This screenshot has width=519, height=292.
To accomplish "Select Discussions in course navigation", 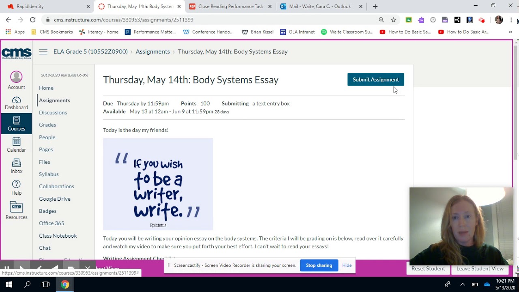I will click(x=53, y=112).
